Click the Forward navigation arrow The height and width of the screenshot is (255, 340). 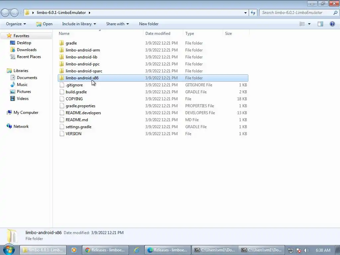click(14, 13)
